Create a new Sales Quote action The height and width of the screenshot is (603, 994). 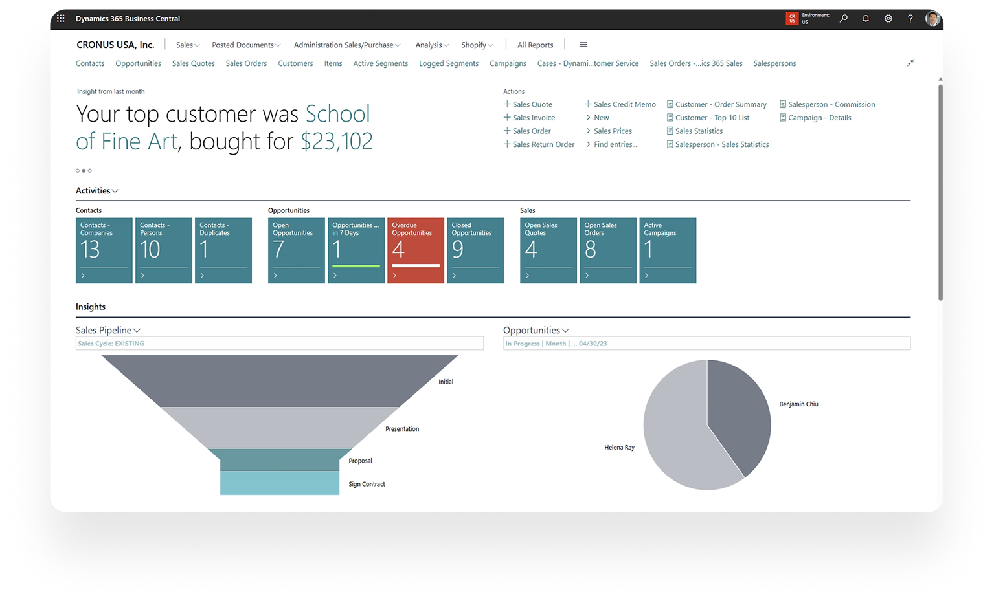click(x=528, y=104)
